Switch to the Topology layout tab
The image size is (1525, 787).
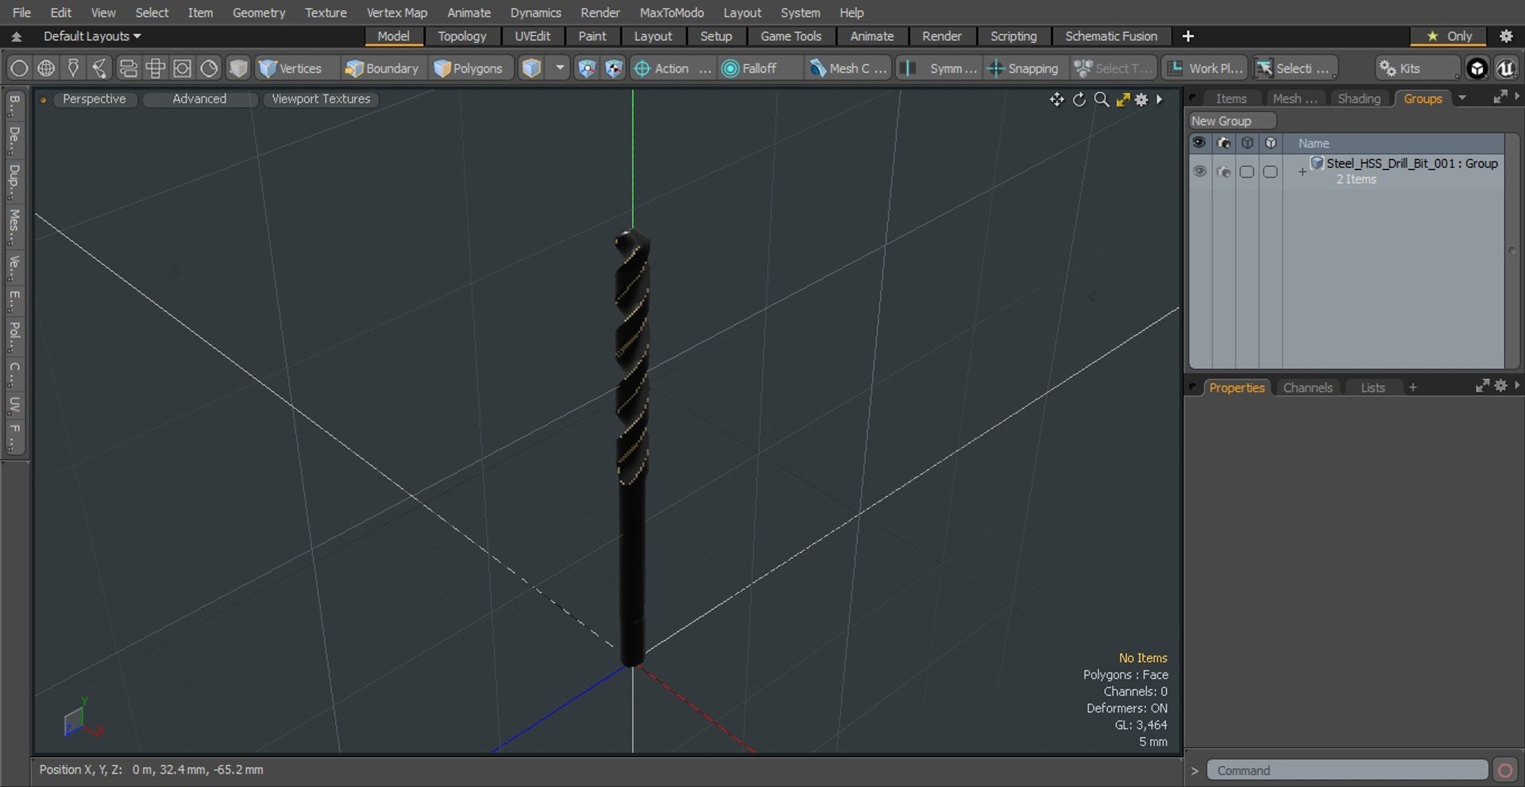pyautogui.click(x=461, y=36)
